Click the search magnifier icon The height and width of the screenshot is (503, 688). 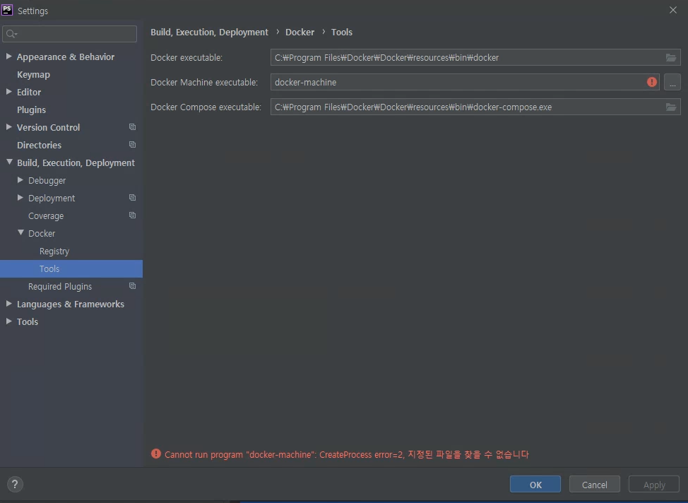[11, 34]
